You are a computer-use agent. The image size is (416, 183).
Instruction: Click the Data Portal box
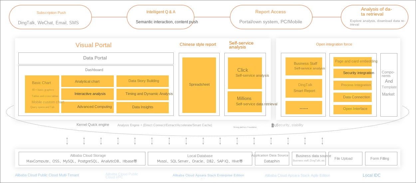(x=96, y=58)
